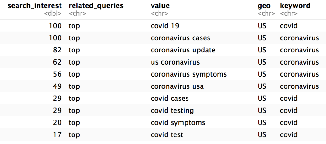
Task: Click the search interest value 56
Action: tap(57, 74)
